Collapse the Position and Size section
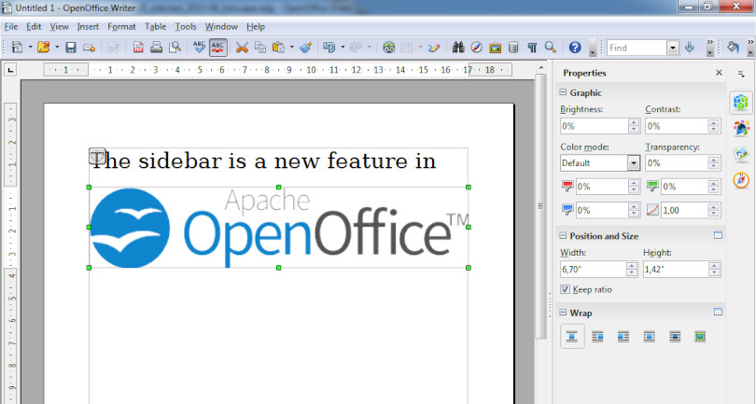Screen dimensions: 756x404 coord(563,235)
